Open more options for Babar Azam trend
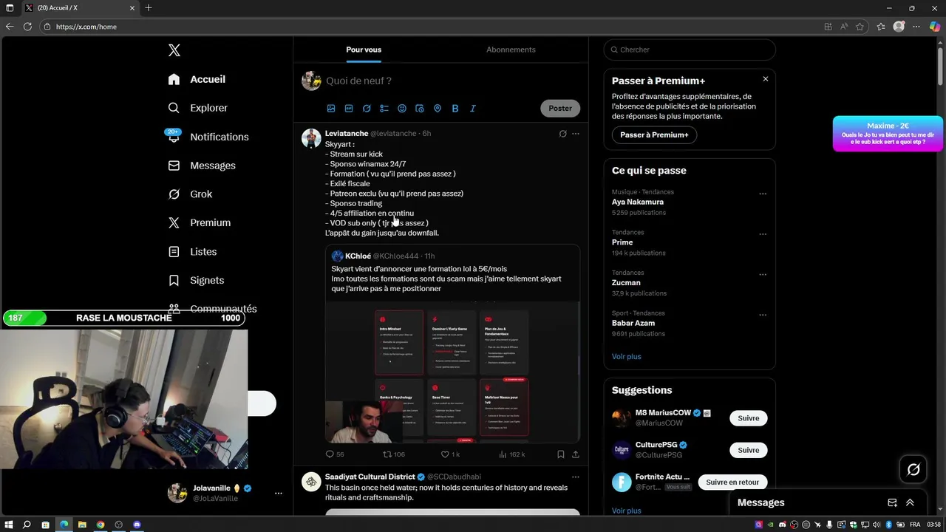This screenshot has width=946, height=532. click(763, 315)
